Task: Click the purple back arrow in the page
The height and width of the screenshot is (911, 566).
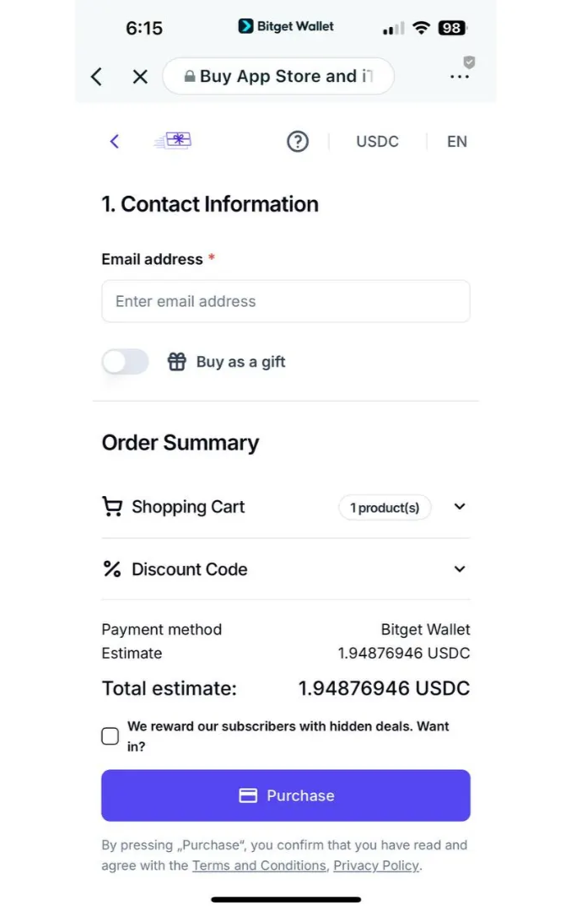Action: [114, 141]
